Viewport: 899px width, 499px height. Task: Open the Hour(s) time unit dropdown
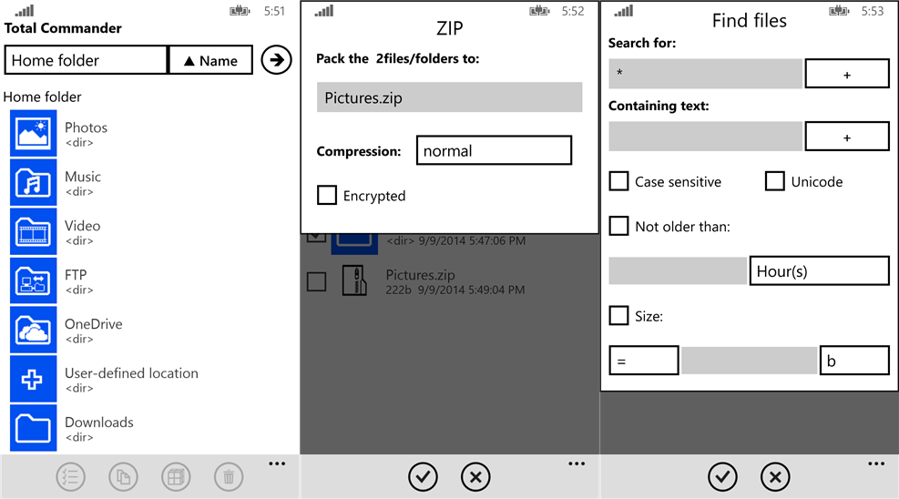coord(820,270)
